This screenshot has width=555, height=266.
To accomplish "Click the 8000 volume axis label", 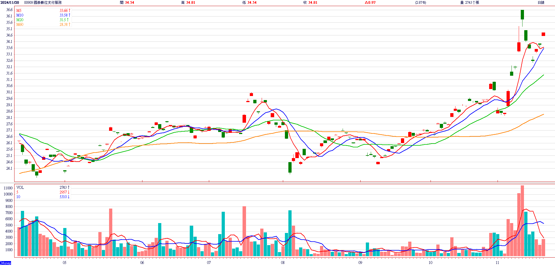I will (9, 207).
